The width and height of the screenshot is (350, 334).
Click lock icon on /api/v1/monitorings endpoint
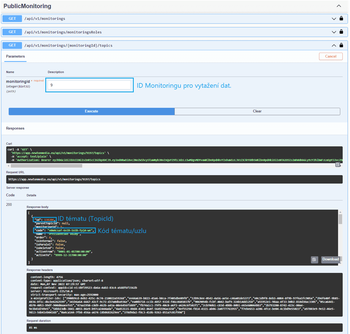[x=341, y=18]
